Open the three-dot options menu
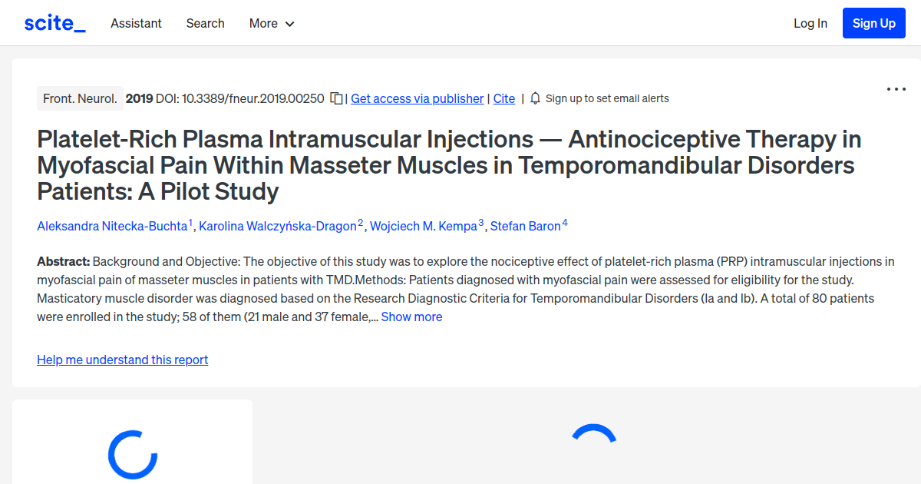 click(x=896, y=89)
